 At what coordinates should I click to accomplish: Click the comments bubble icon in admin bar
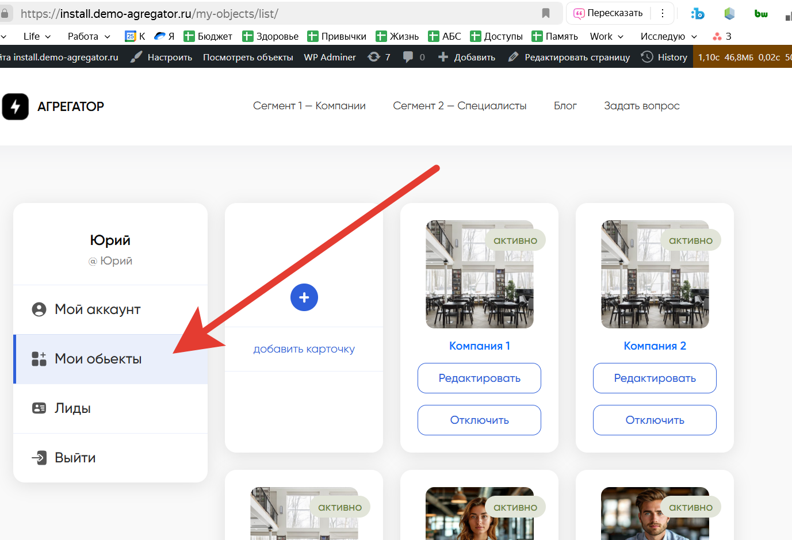408,57
